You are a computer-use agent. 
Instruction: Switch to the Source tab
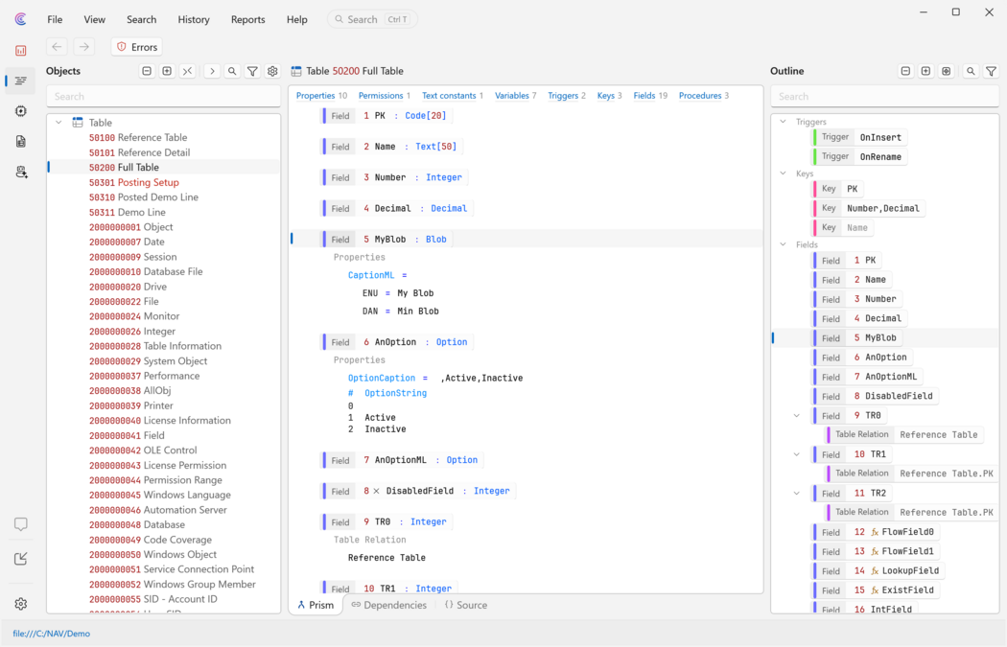point(465,605)
